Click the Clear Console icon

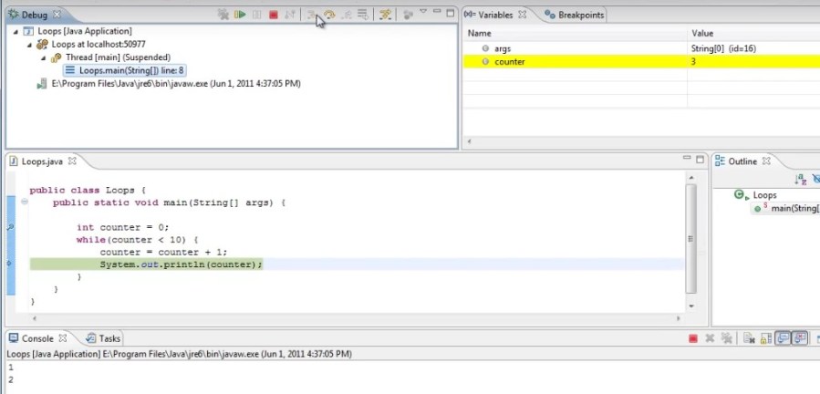pos(748,338)
